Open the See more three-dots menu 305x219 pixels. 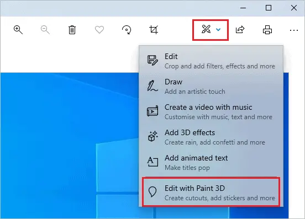(x=294, y=30)
